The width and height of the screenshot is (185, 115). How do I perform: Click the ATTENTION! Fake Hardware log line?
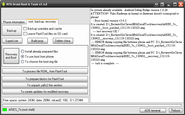pos(135,15)
